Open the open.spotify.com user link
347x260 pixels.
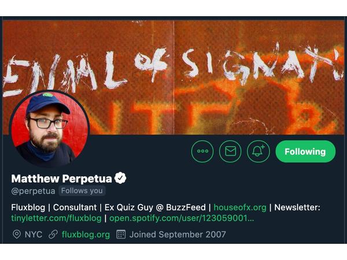coord(182,218)
